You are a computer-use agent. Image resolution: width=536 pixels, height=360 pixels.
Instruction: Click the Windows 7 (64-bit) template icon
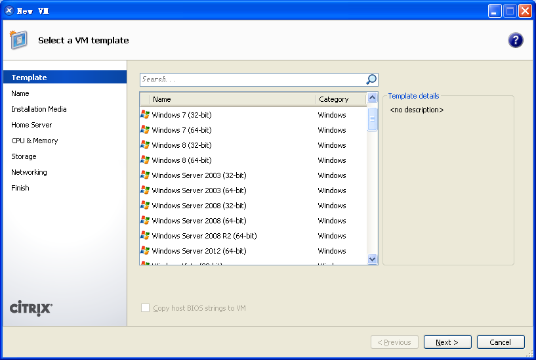click(145, 129)
